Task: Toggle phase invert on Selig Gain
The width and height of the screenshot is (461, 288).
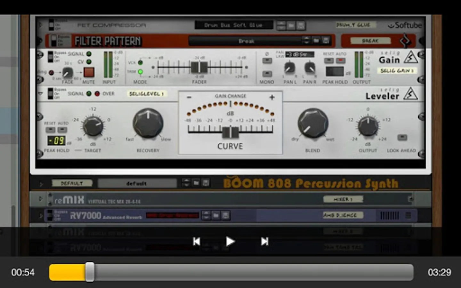Action: [x=267, y=61]
